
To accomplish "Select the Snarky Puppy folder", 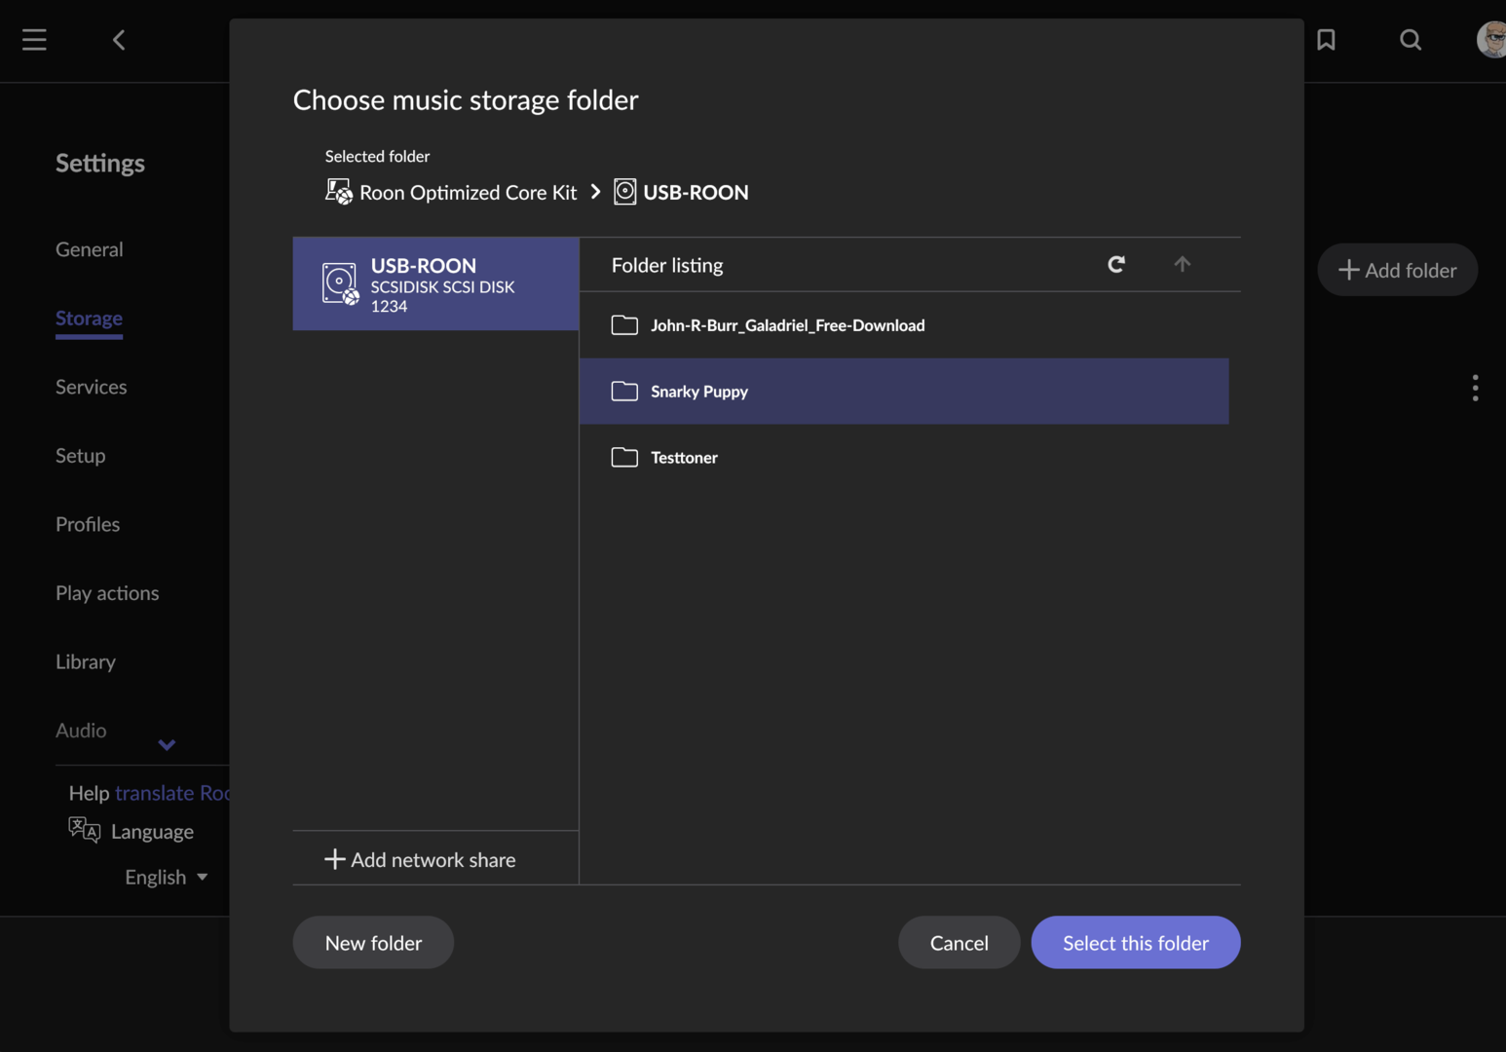I will tap(699, 392).
